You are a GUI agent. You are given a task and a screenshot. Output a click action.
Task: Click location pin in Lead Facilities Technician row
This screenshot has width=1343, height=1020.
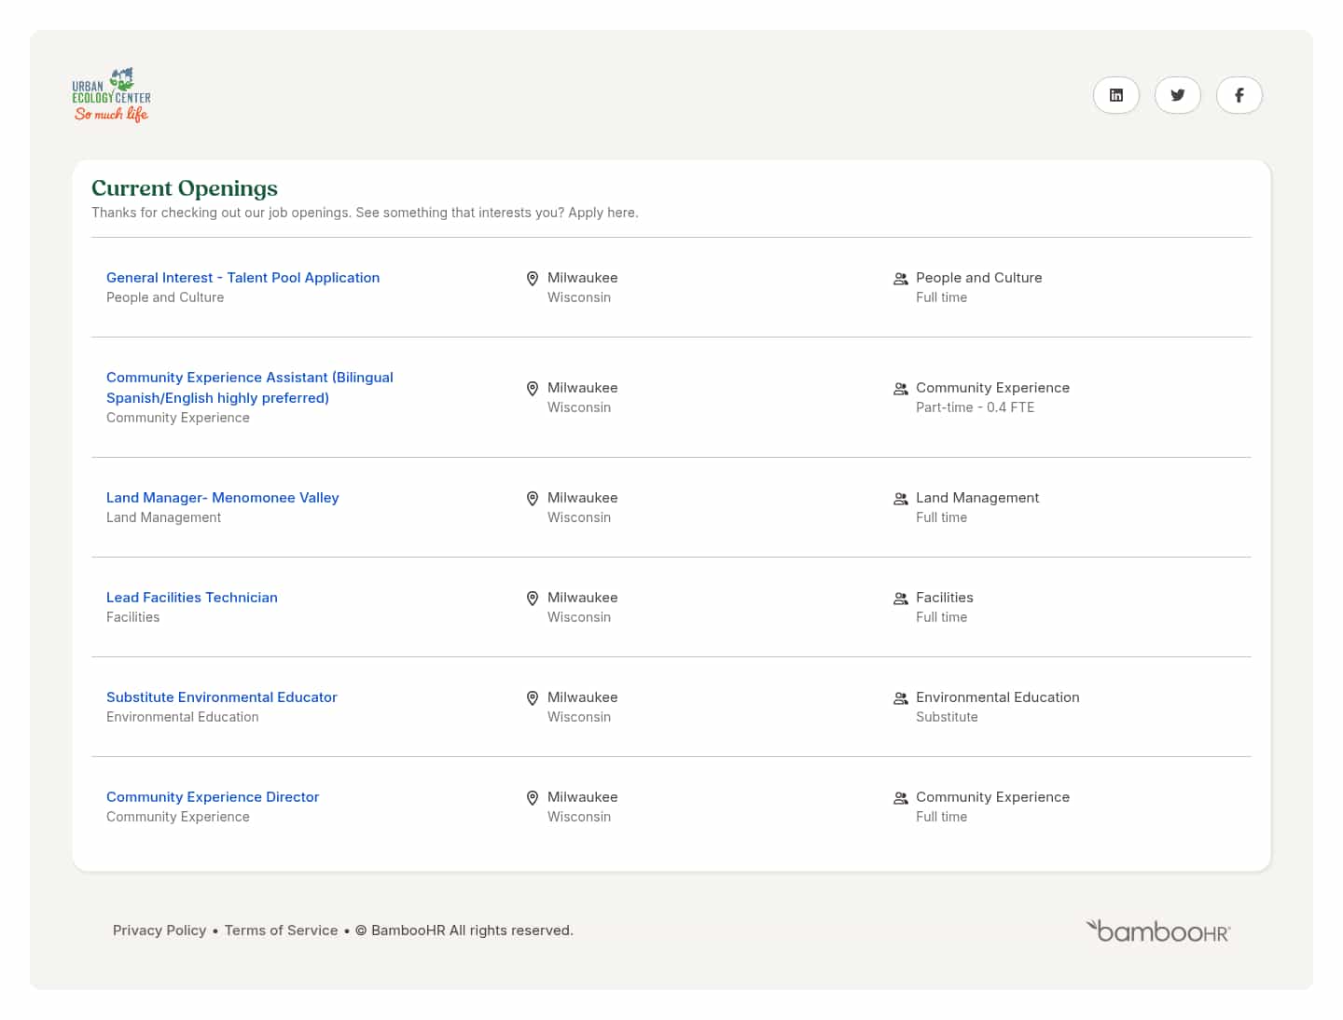tap(533, 599)
